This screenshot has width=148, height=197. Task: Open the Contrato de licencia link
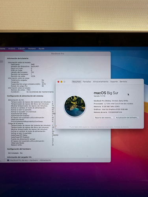(x=121, y=127)
